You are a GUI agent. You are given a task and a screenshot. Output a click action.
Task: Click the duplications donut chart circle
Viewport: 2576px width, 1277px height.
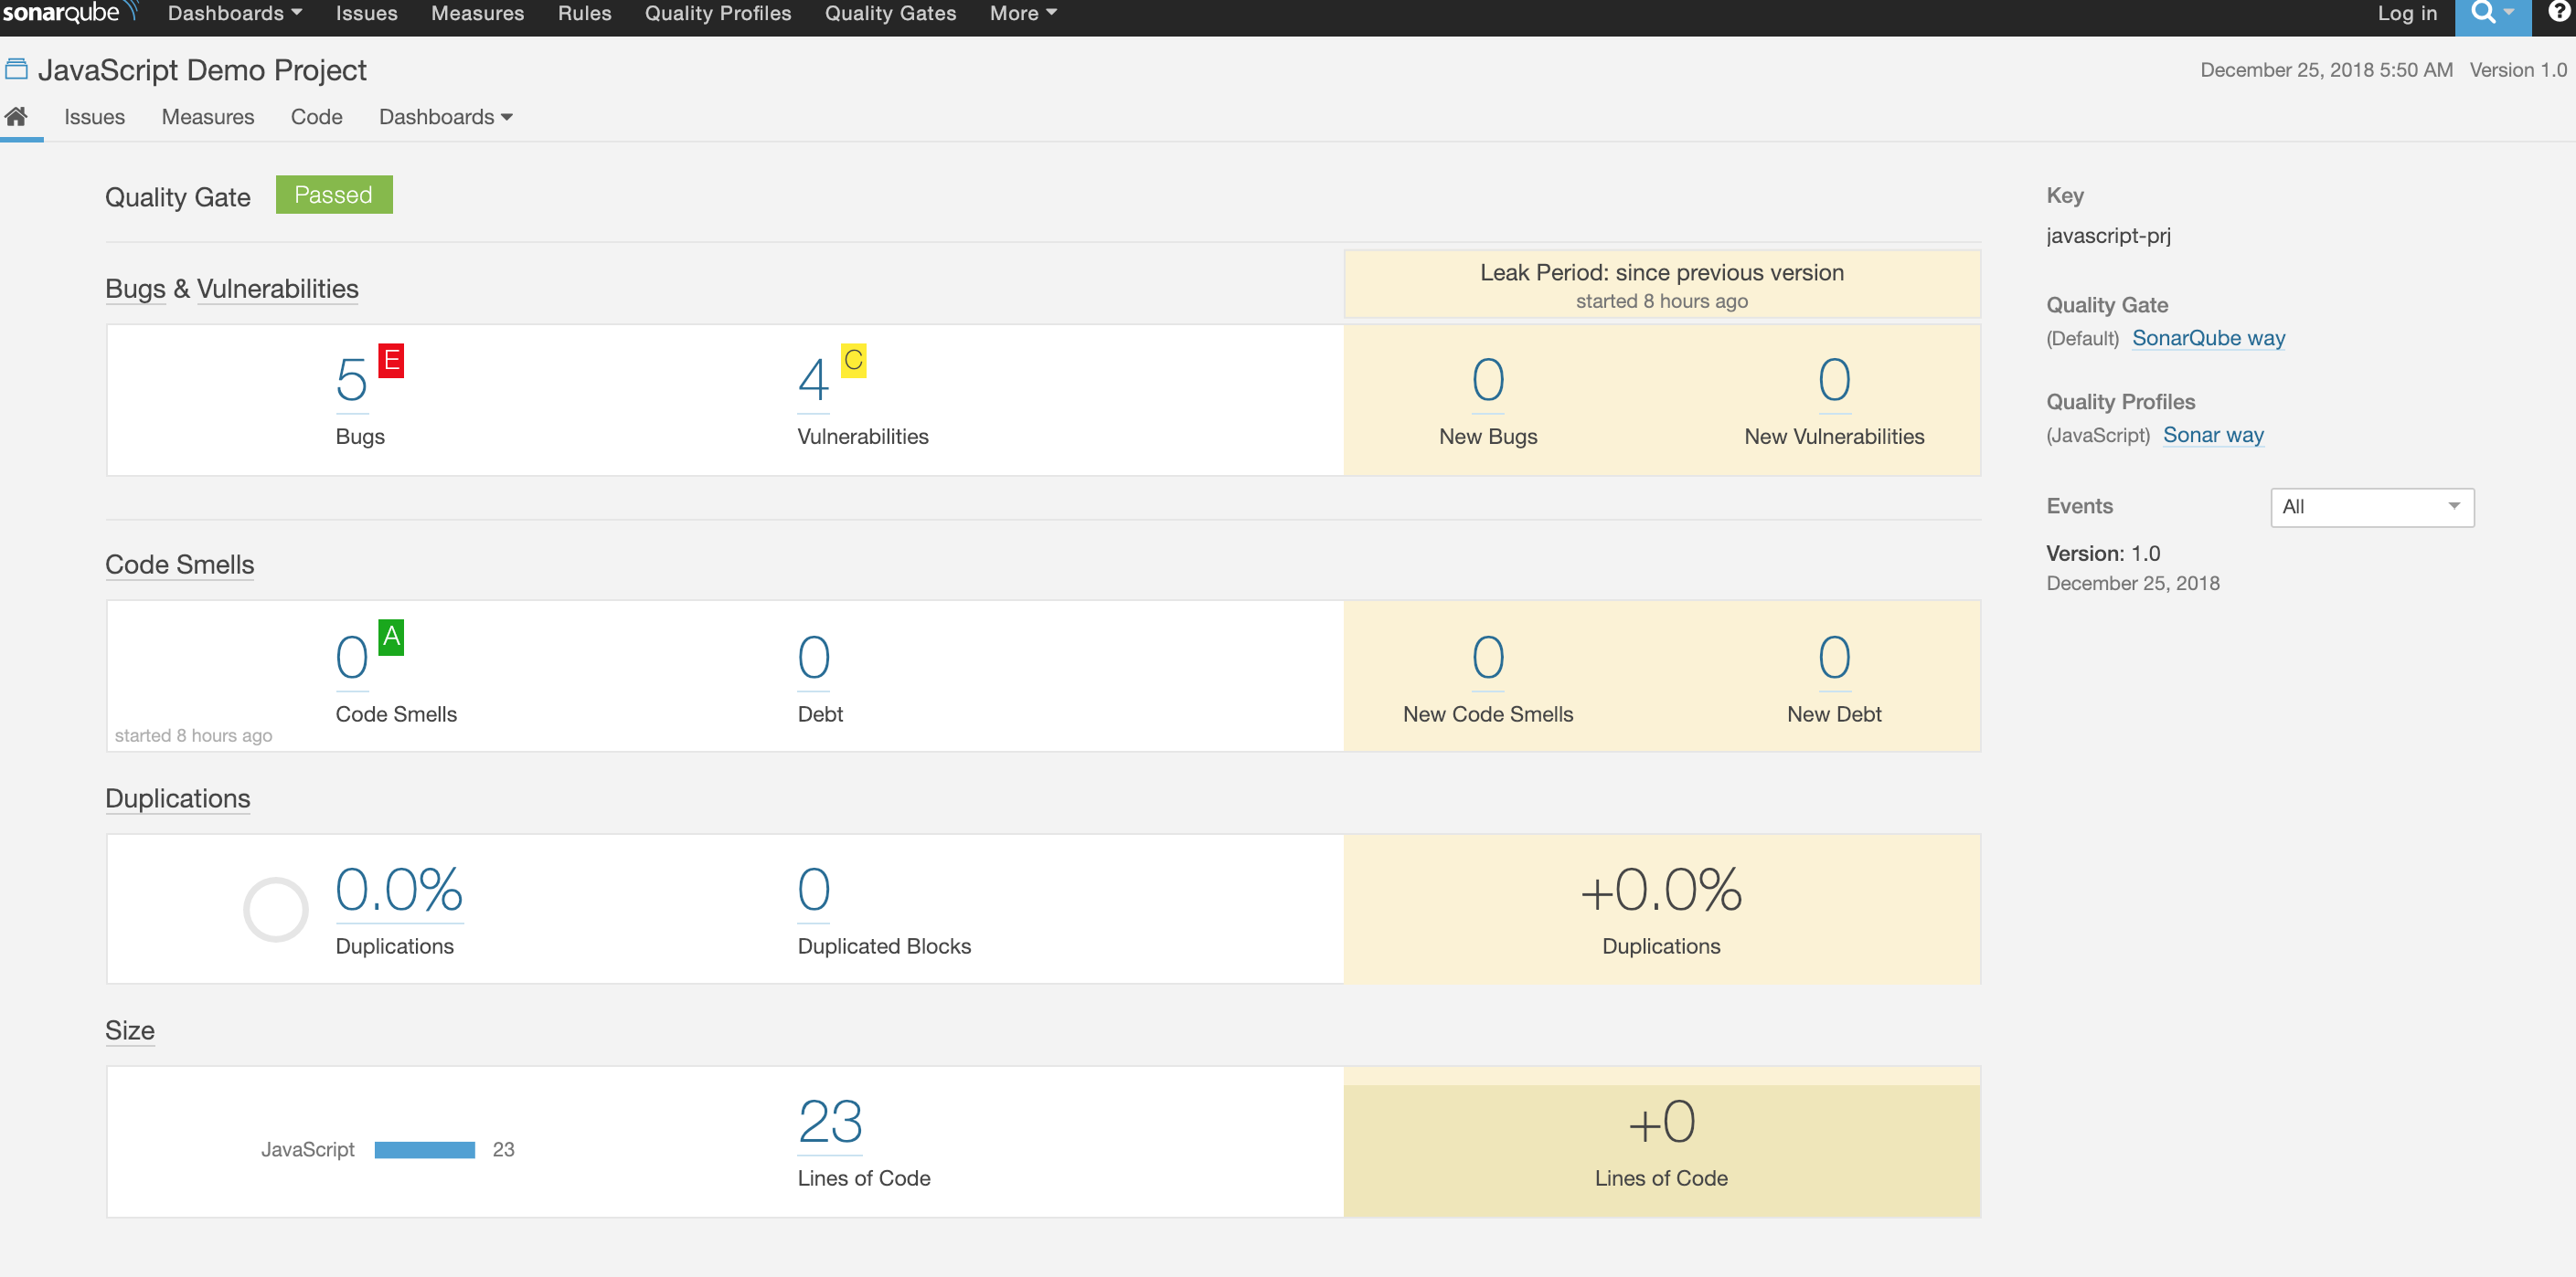tap(276, 909)
